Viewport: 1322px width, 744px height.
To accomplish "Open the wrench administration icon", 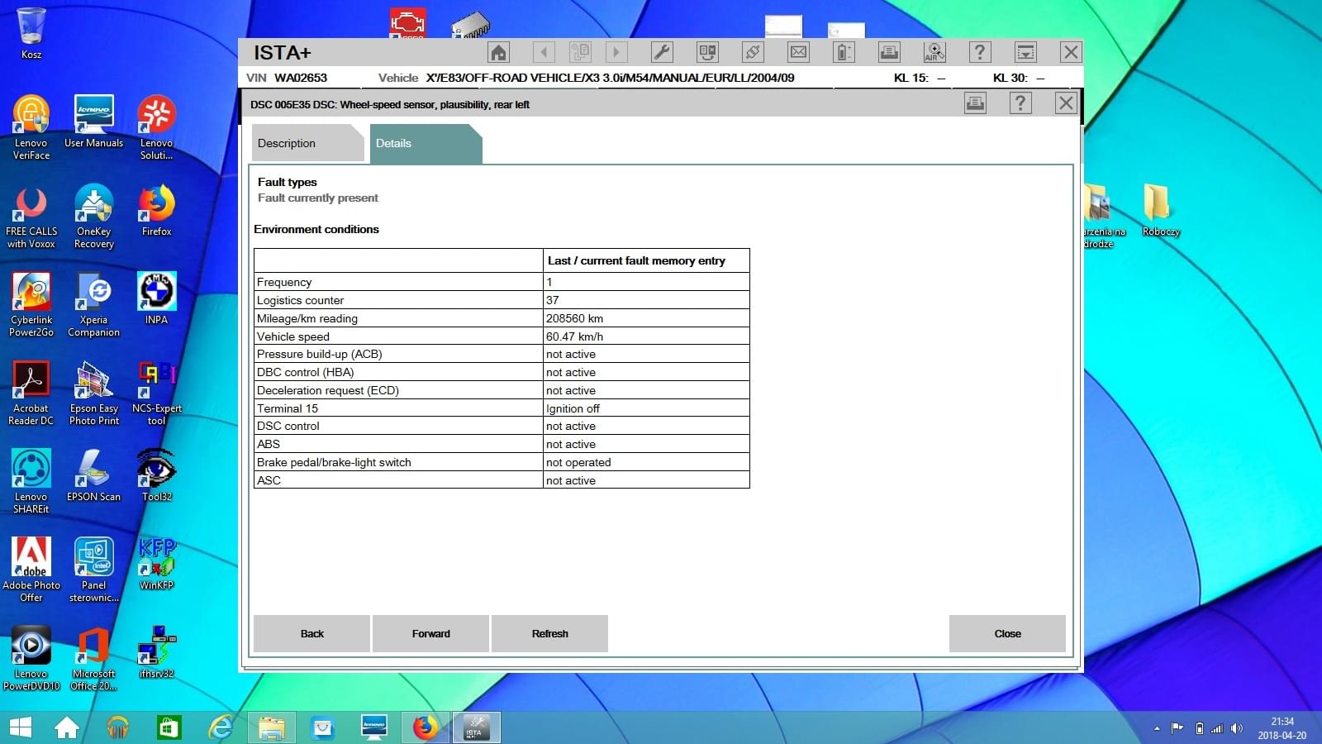I will (x=662, y=53).
